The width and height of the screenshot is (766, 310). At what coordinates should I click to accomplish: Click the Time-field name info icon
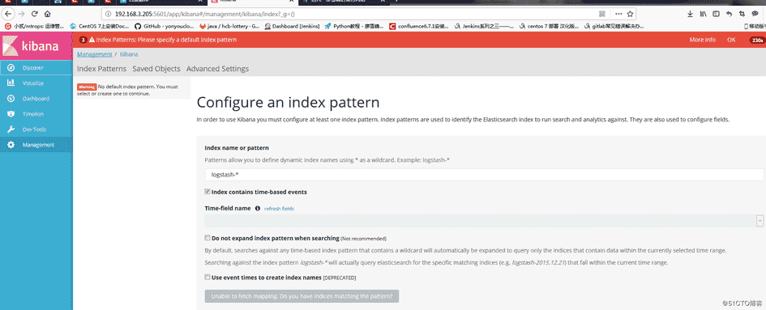coord(258,208)
